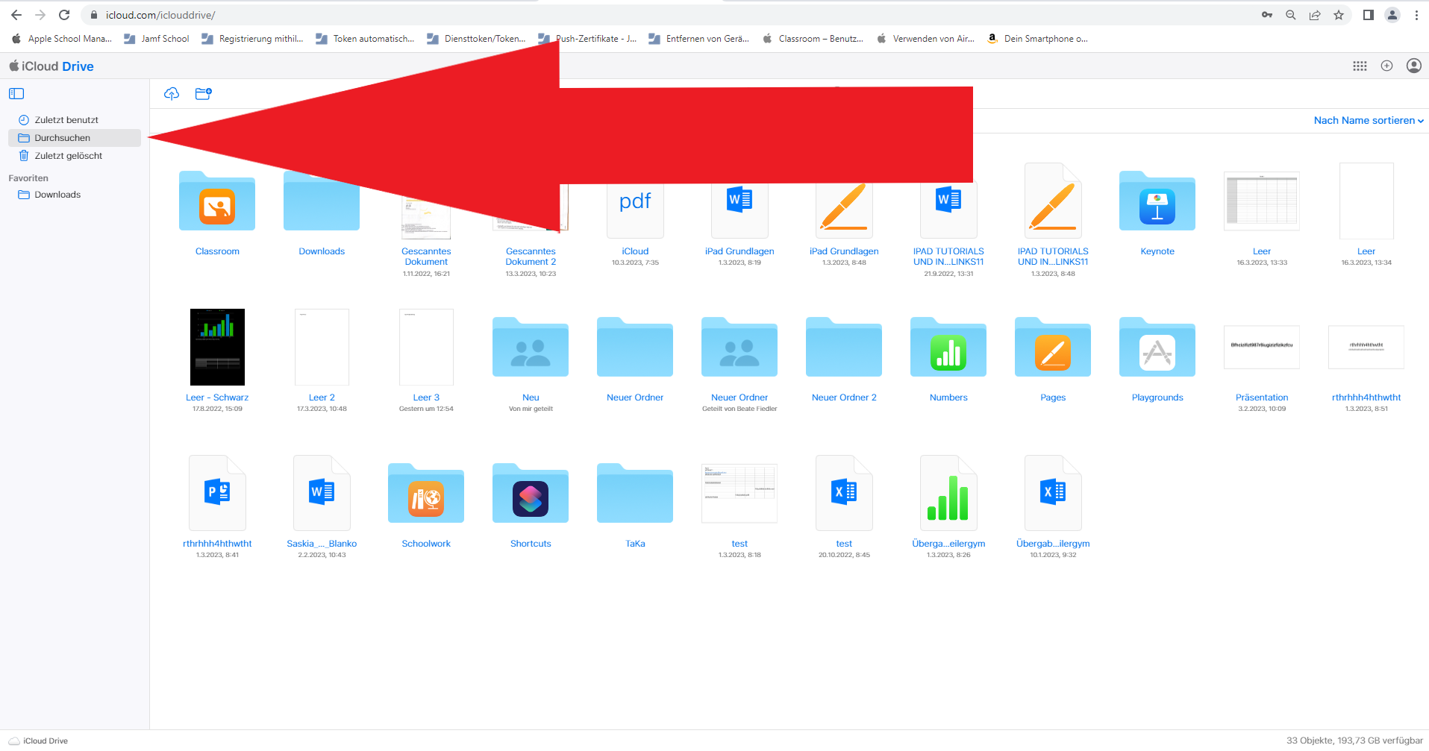Reload the page in browser
1429x751 pixels.
tap(64, 15)
